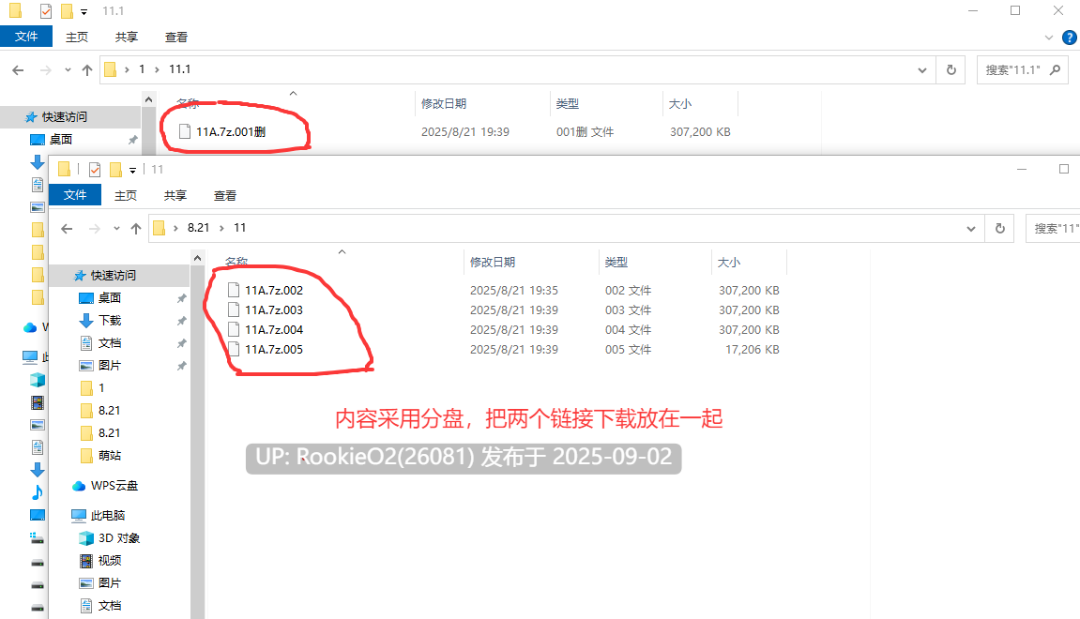
Task: Click the properties checkmark icon in 11 title bar
Action: [x=95, y=170]
